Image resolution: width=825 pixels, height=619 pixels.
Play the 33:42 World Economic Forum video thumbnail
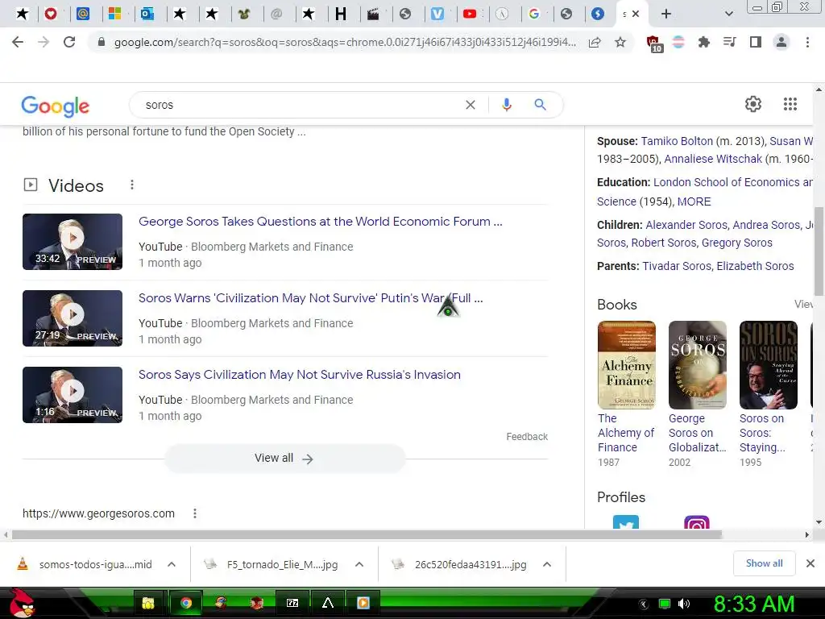click(x=73, y=242)
